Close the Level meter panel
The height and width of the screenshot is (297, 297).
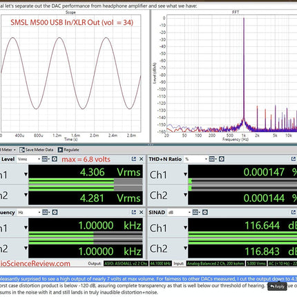(x=142, y=159)
